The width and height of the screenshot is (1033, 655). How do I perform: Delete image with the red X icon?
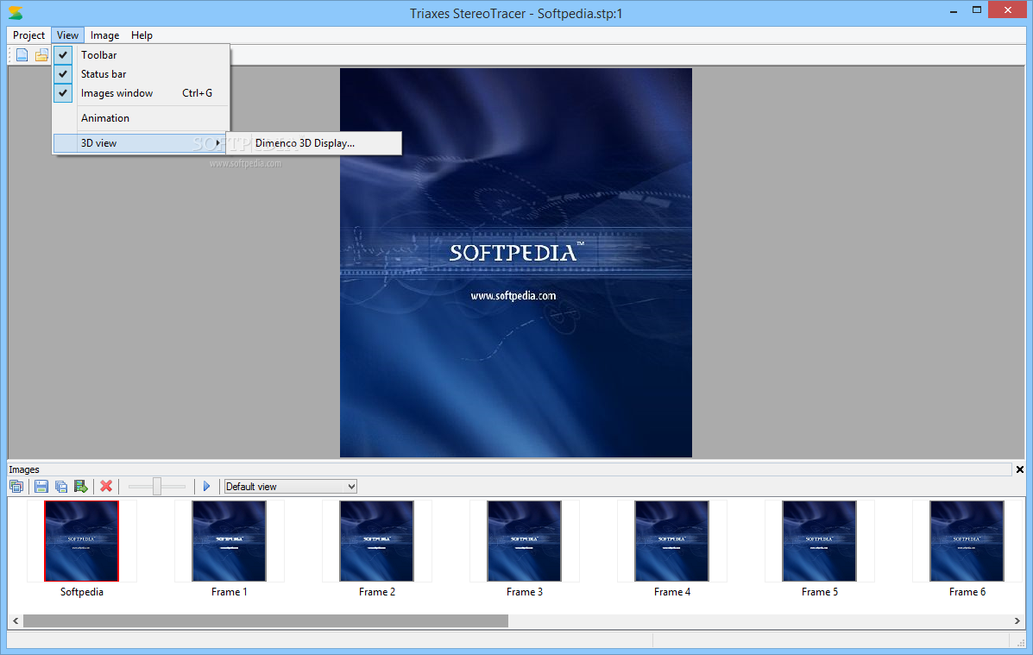[x=106, y=487]
